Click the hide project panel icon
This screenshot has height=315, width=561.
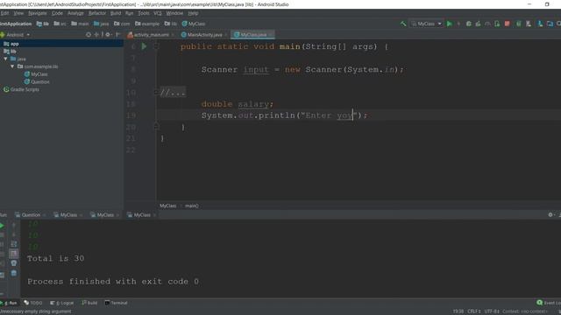[x=117, y=35]
